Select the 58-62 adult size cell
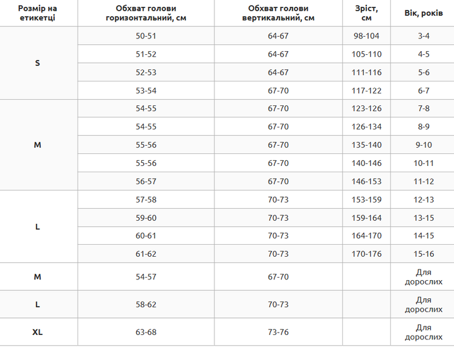454x347 pixels. click(146, 304)
